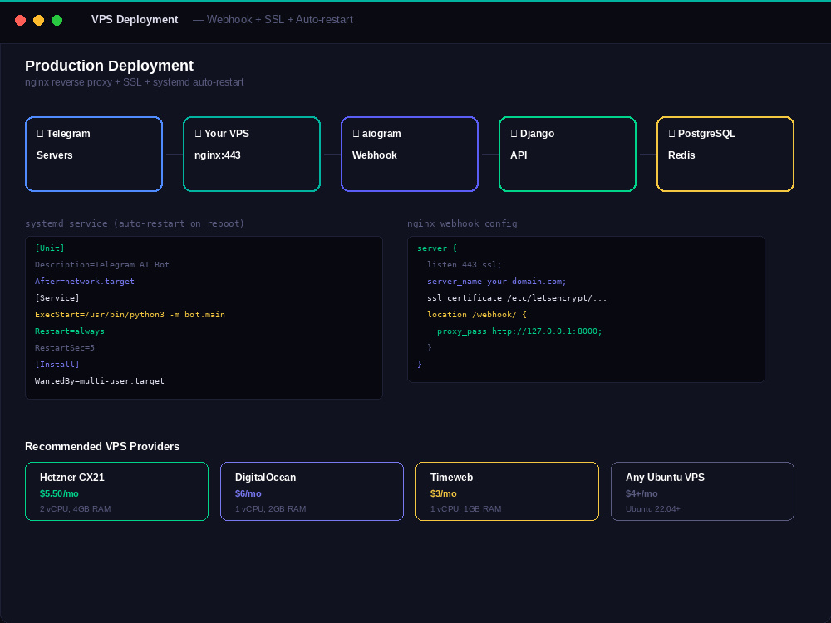Click the Ubuntu 22.04+ text

click(653, 509)
